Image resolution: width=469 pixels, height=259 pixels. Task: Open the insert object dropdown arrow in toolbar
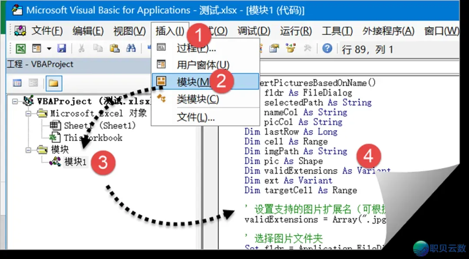pyautogui.click(x=49, y=49)
